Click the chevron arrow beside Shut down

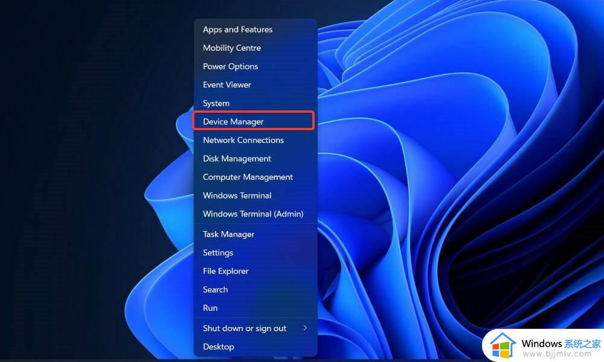click(305, 328)
